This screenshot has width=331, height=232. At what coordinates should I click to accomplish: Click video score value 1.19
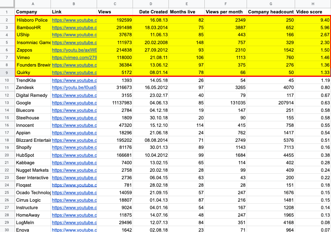pyautogui.click(x=313, y=80)
